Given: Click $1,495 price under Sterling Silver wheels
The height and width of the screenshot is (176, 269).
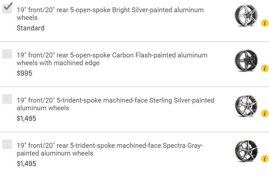Looking at the screenshot, I should tap(26, 119).
